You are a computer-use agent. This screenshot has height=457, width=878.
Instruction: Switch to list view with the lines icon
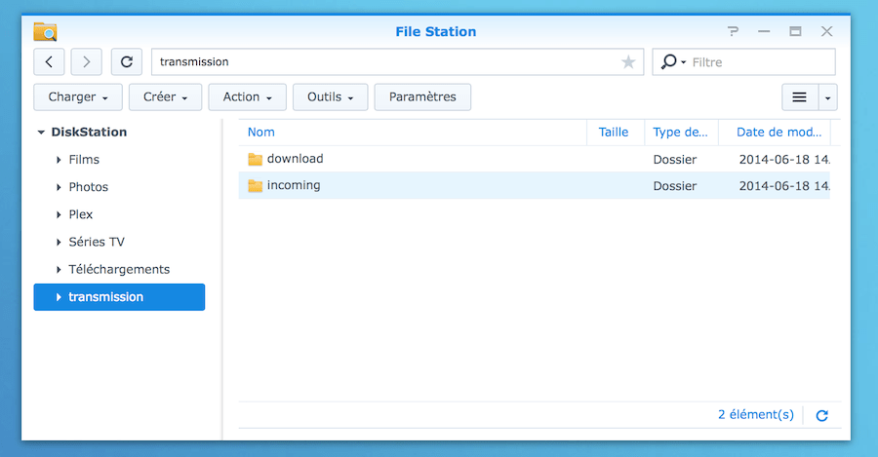tap(800, 97)
